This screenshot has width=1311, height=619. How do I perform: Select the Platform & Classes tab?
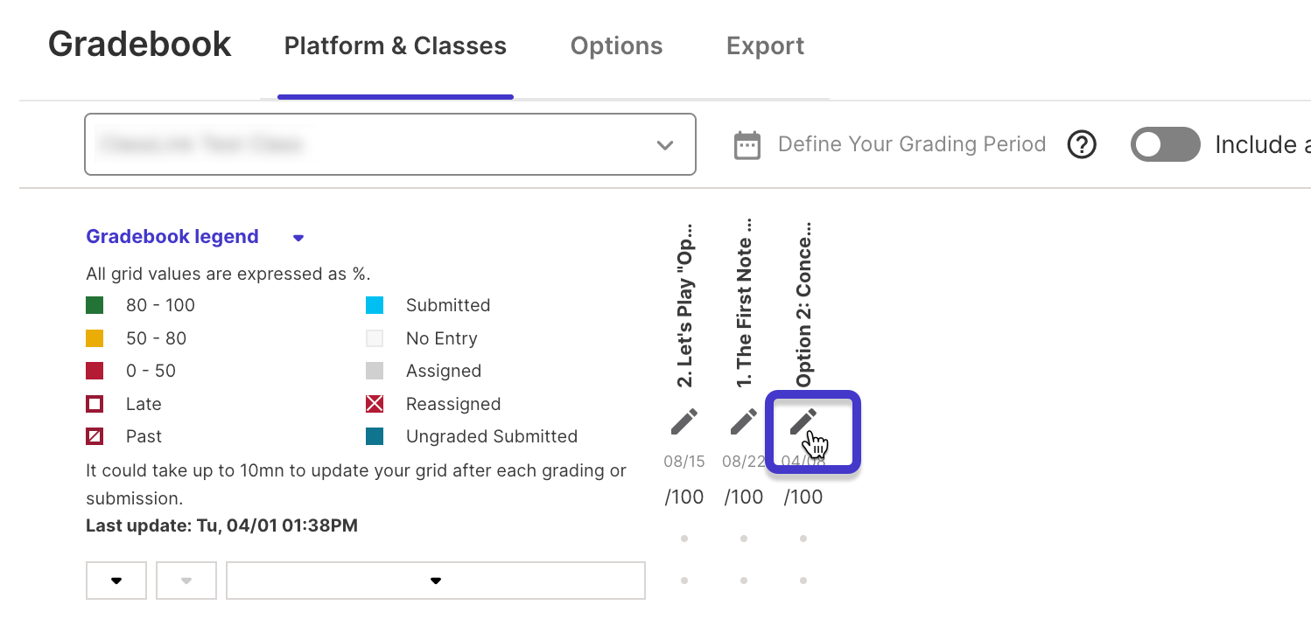tap(396, 46)
